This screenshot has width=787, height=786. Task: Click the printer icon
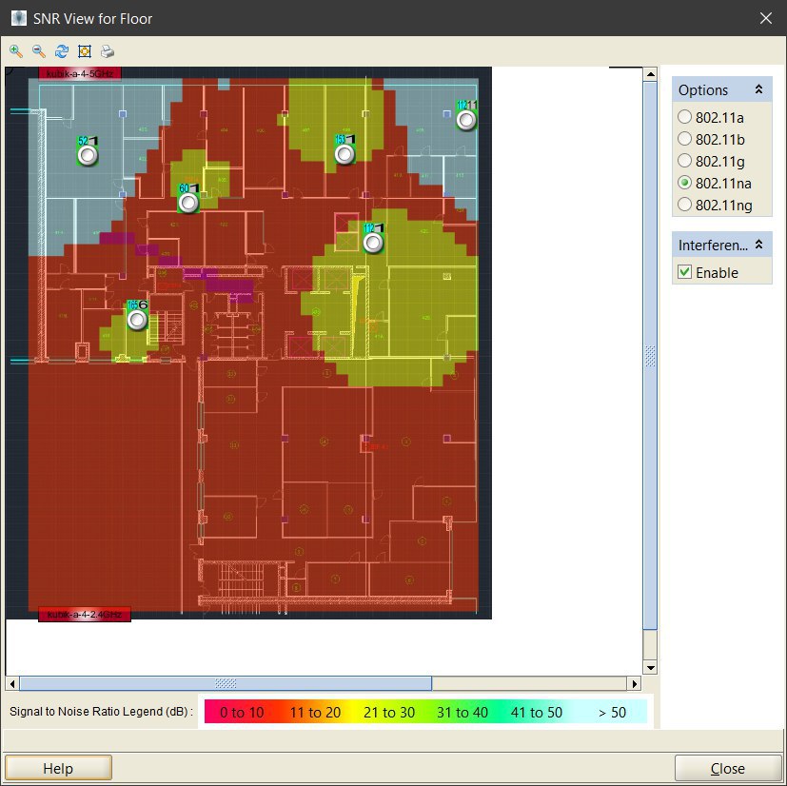(108, 51)
